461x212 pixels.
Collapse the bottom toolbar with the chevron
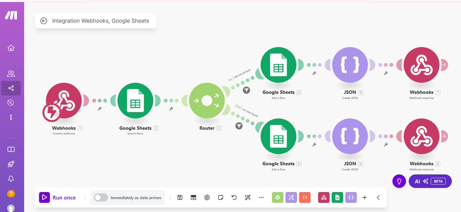pyautogui.click(x=378, y=197)
